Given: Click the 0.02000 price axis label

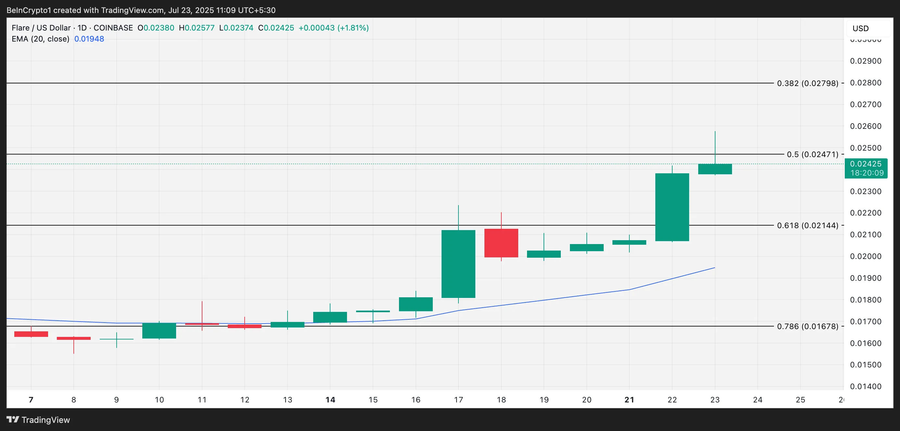Looking at the screenshot, I should point(866,256).
